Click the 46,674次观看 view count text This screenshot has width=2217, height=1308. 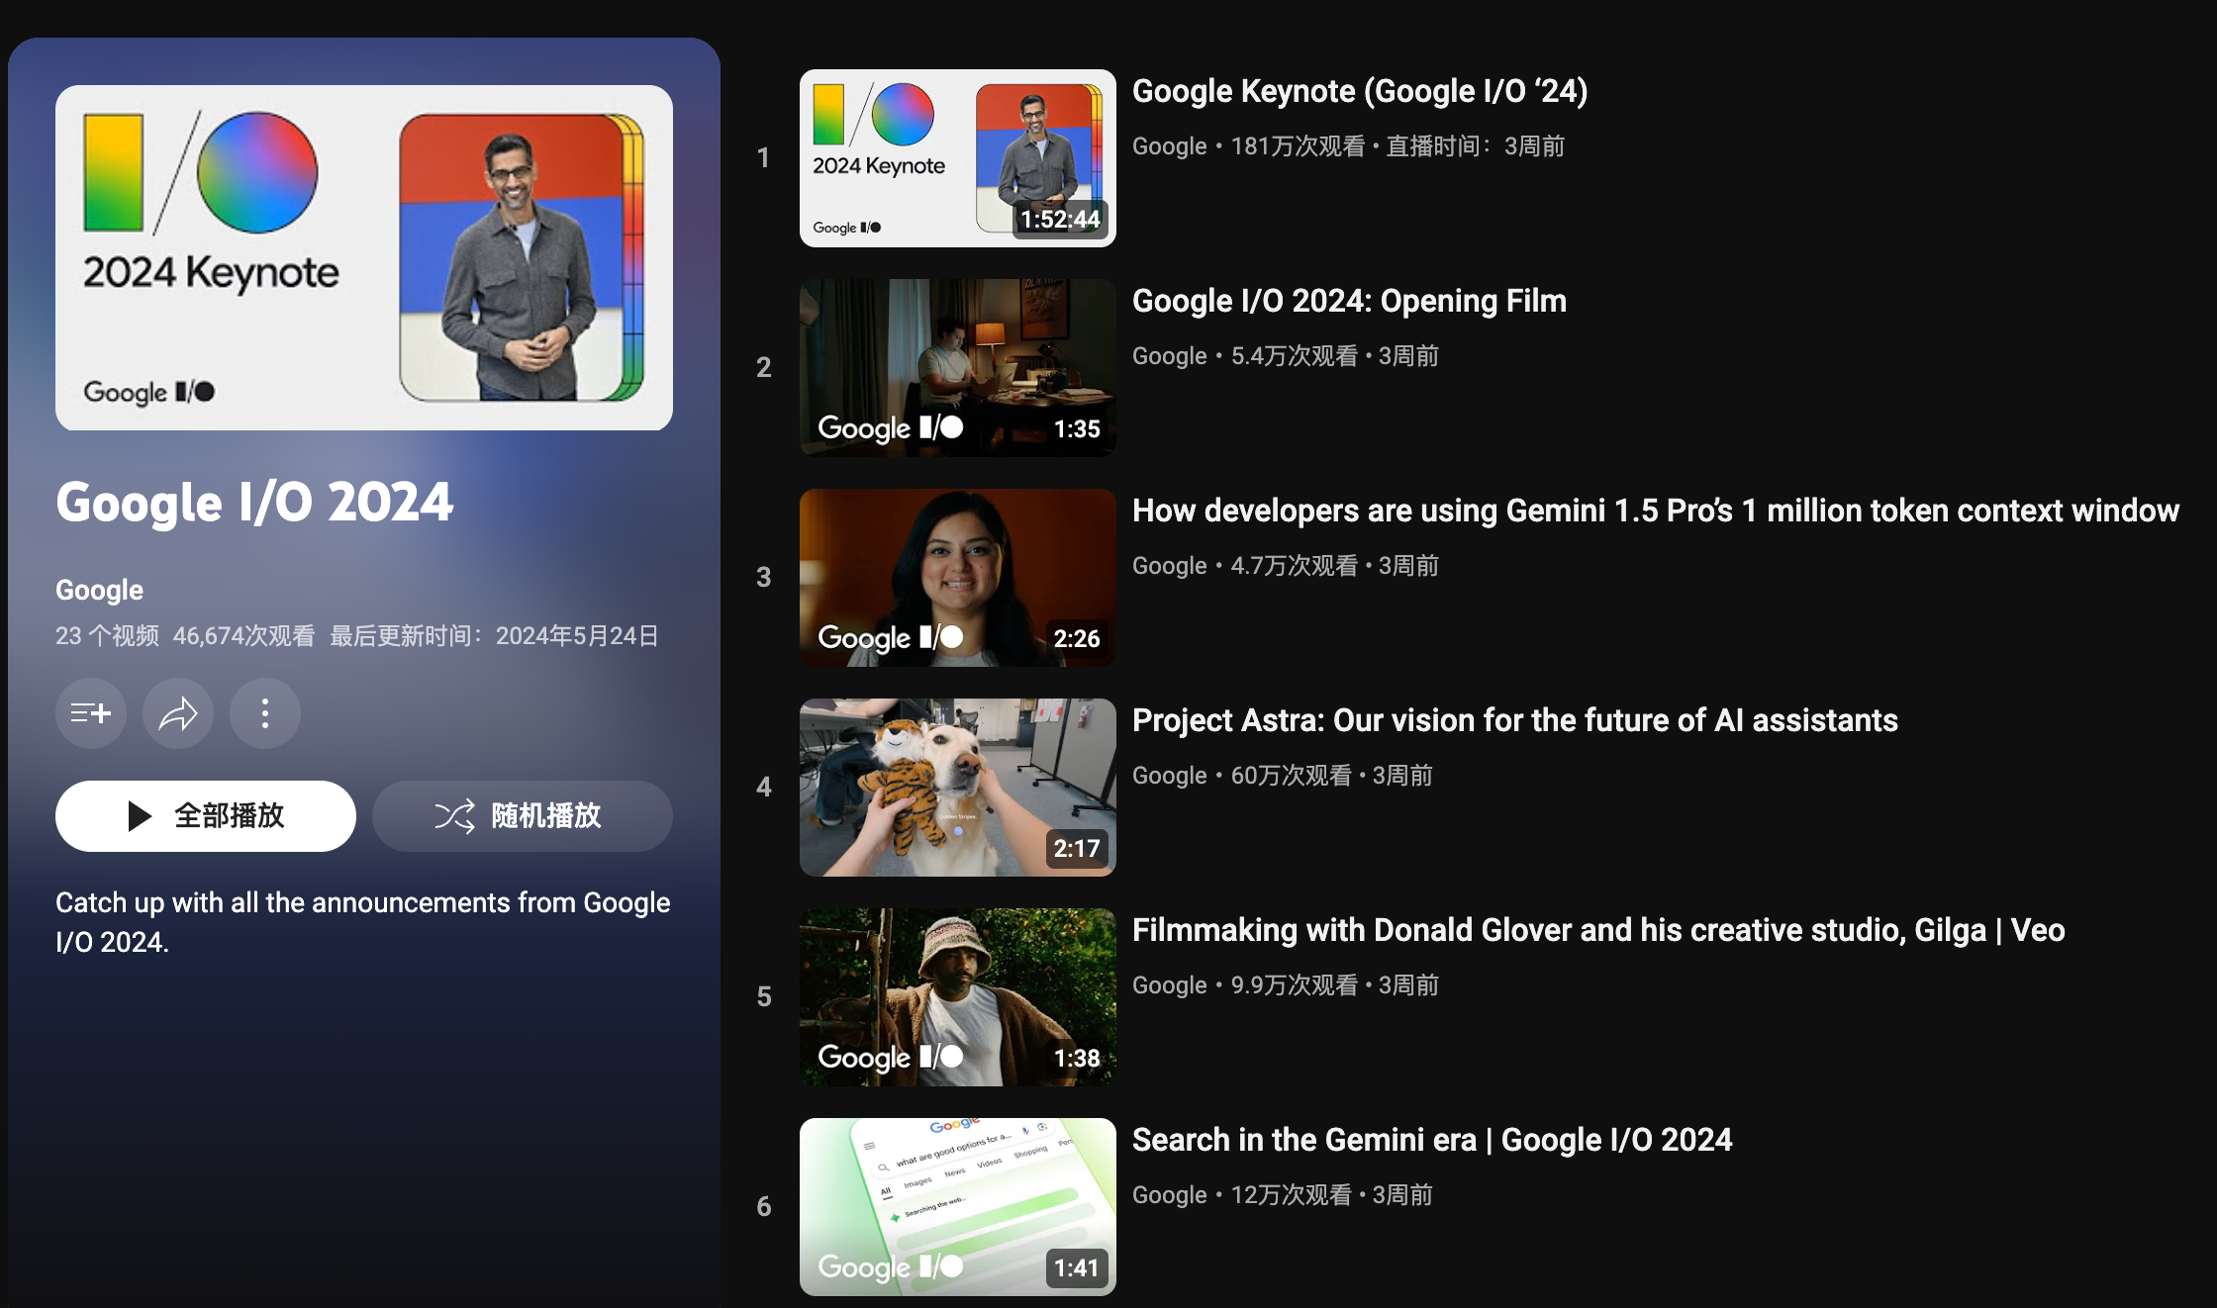tap(243, 636)
